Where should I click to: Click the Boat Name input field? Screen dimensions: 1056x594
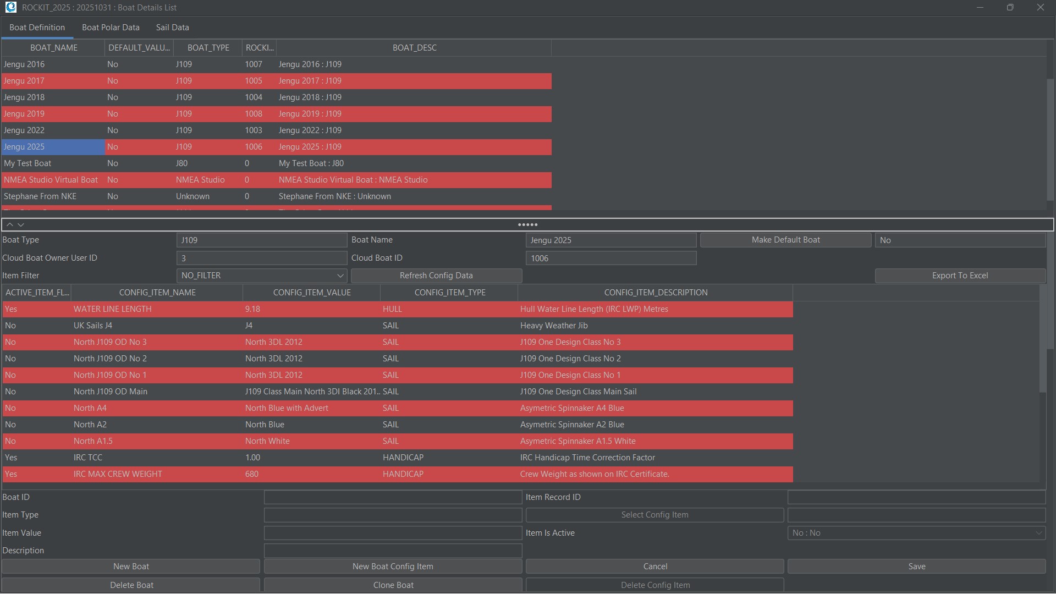(610, 240)
